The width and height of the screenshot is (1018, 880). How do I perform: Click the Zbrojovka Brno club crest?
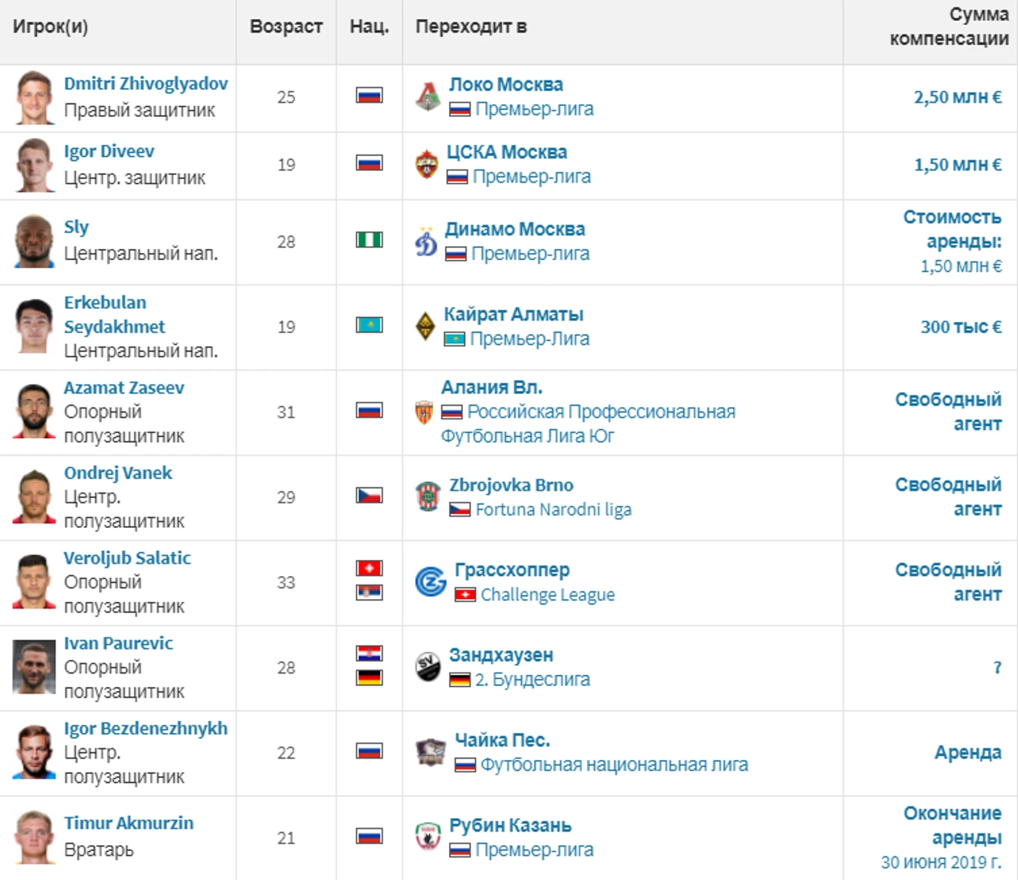(428, 496)
